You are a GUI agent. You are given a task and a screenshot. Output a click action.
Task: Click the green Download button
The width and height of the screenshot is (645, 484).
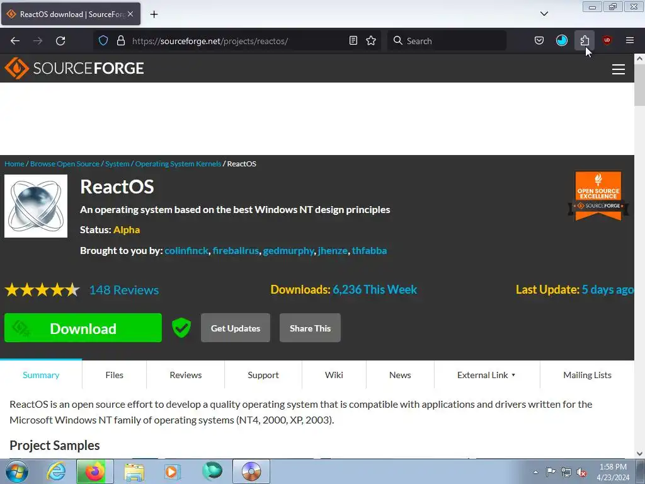(83, 328)
